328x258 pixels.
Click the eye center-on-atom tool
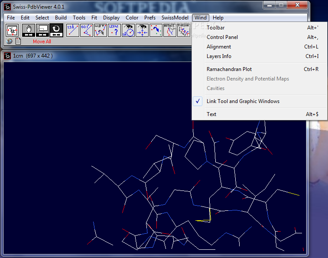pos(142,30)
